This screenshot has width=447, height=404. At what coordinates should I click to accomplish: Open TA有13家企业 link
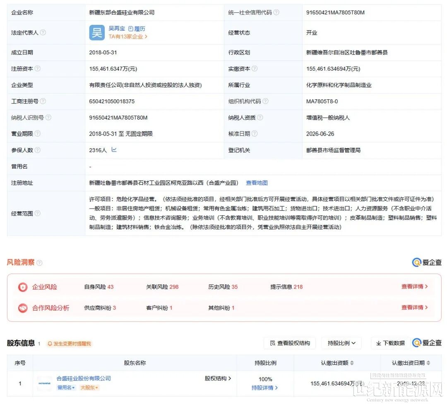[x=128, y=36]
